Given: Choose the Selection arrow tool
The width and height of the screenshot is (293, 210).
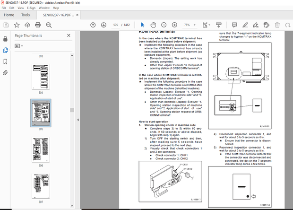Looking at the screenshot, I should click(143, 25).
